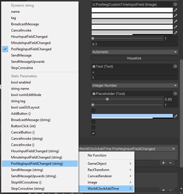The width and height of the screenshot is (183, 194).
Task: Open the WorldClockAddTime.PosNegInputFieldChanged function dropdown
Action: pyautogui.click(x=127, y=149)
